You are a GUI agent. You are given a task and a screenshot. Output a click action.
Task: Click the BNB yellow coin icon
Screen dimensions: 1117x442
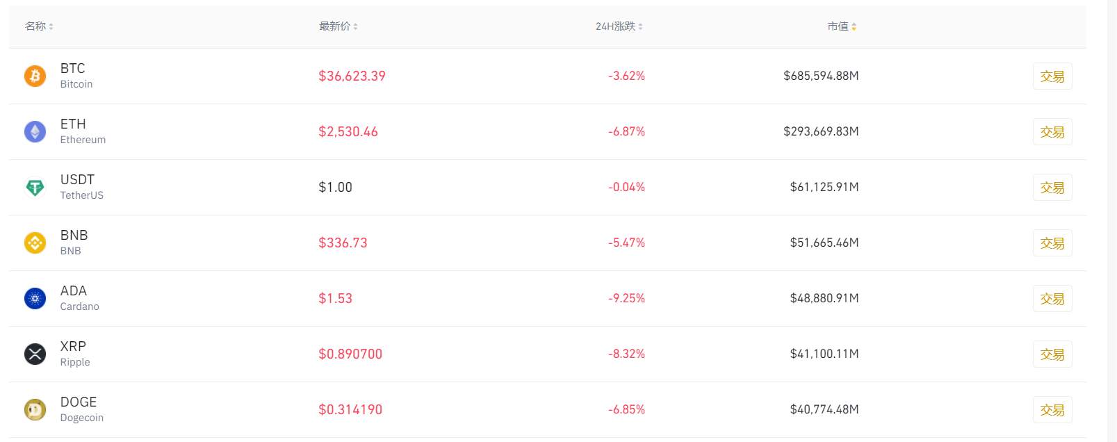pos(35,243)
